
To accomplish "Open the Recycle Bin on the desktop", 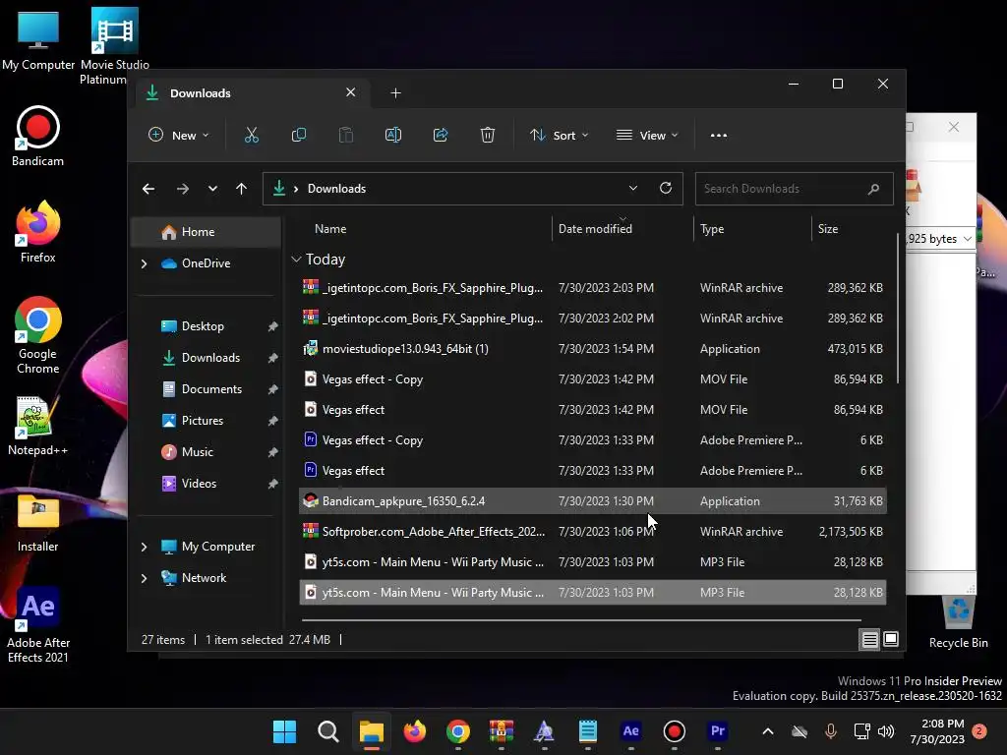I will [958, 621].
